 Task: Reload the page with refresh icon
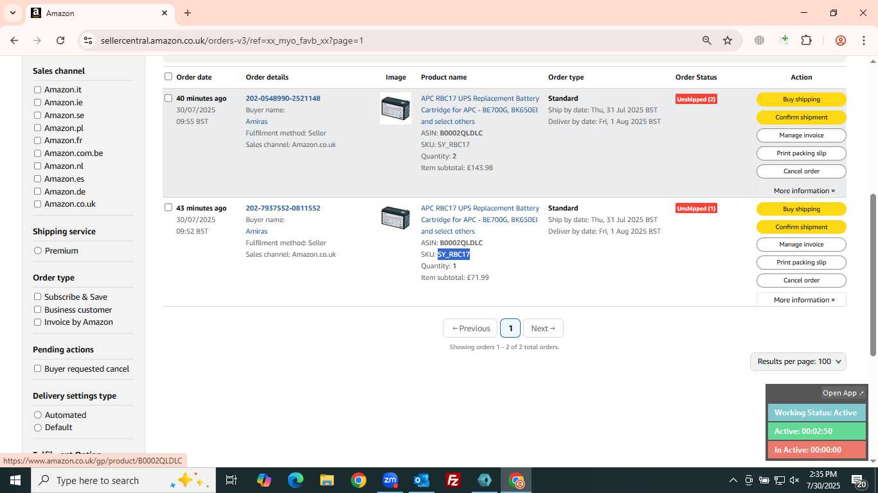pos(60,40)
